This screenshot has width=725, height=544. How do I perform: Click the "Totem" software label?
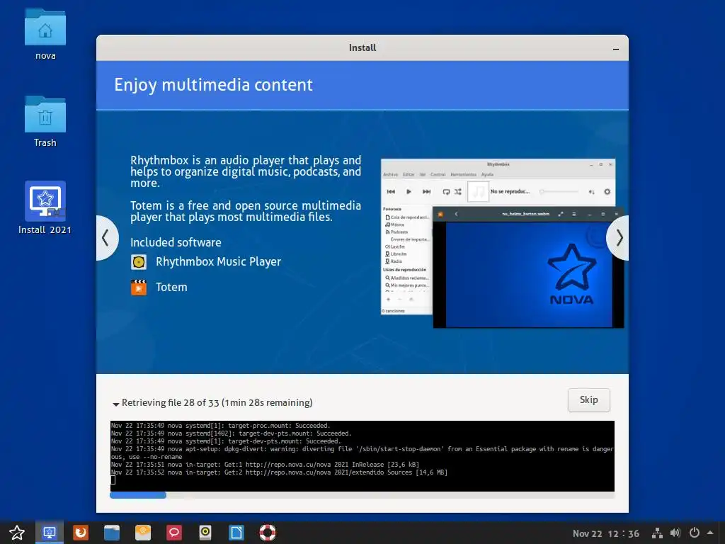coord(171,288)
